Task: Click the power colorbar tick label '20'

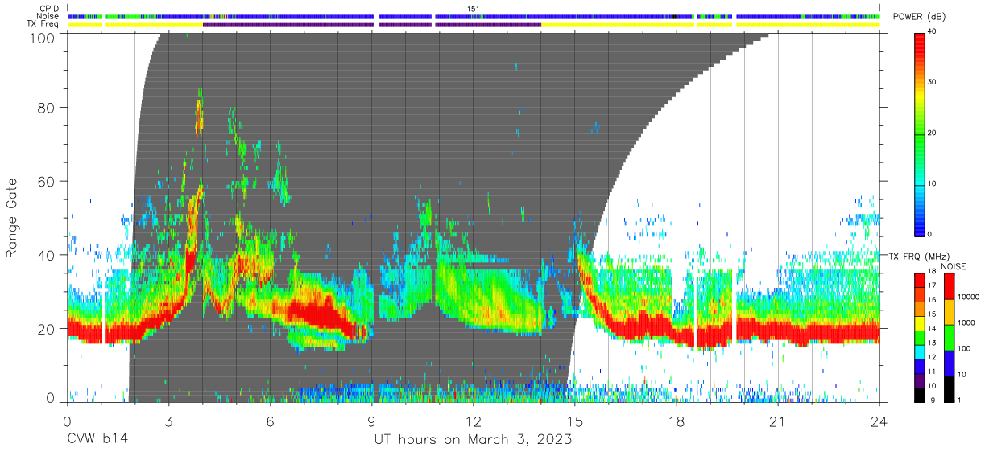Action: [x=933, y=134]
